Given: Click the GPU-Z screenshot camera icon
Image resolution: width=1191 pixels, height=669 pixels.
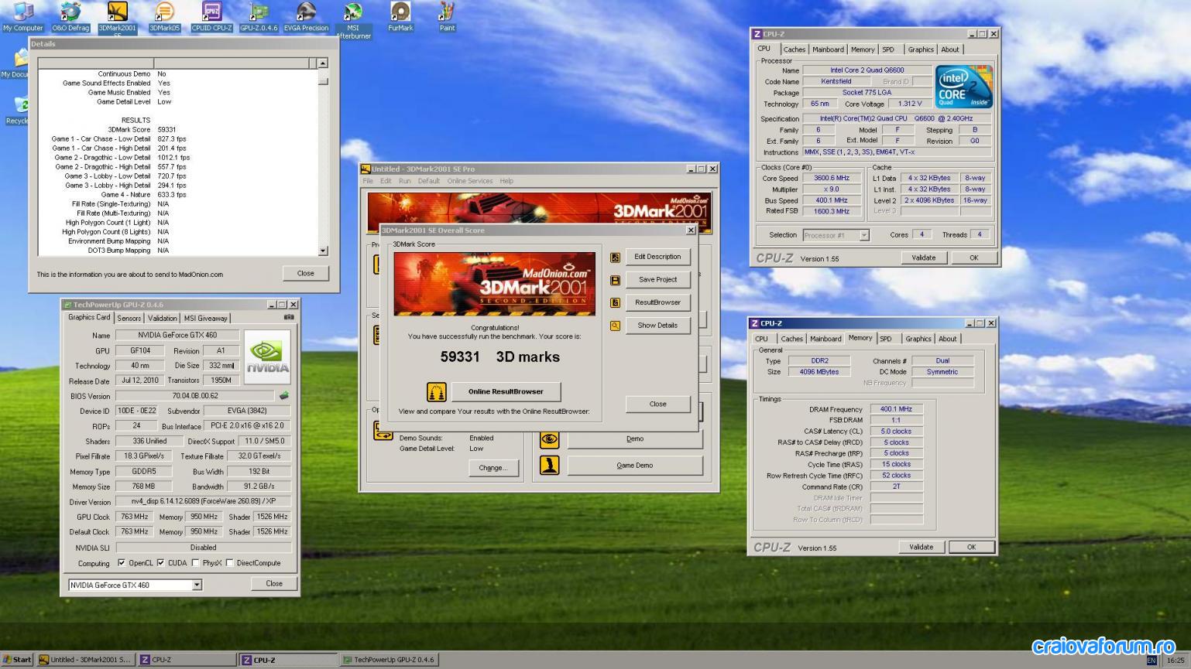Looking at the screenshot, I should pyautogui.click(x=289, y=317).
